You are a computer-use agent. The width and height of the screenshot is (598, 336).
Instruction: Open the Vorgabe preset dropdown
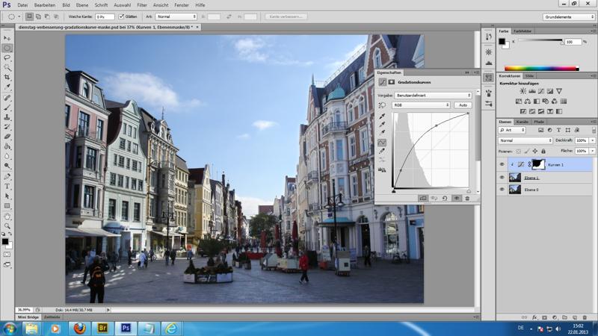[433, 96]
